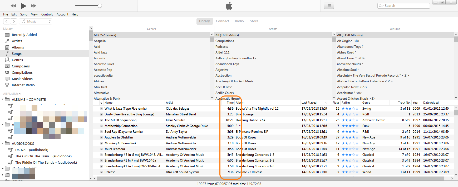Screen dimensions: 458x187
Task: Open the Edit menu
Action: pyautogui.click(x=14, y=14)
